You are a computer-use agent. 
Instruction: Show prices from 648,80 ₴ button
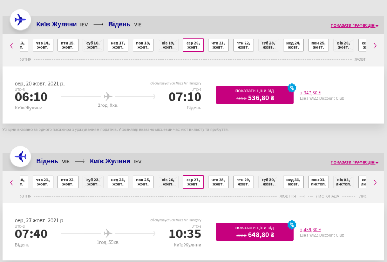click(254, 232)
